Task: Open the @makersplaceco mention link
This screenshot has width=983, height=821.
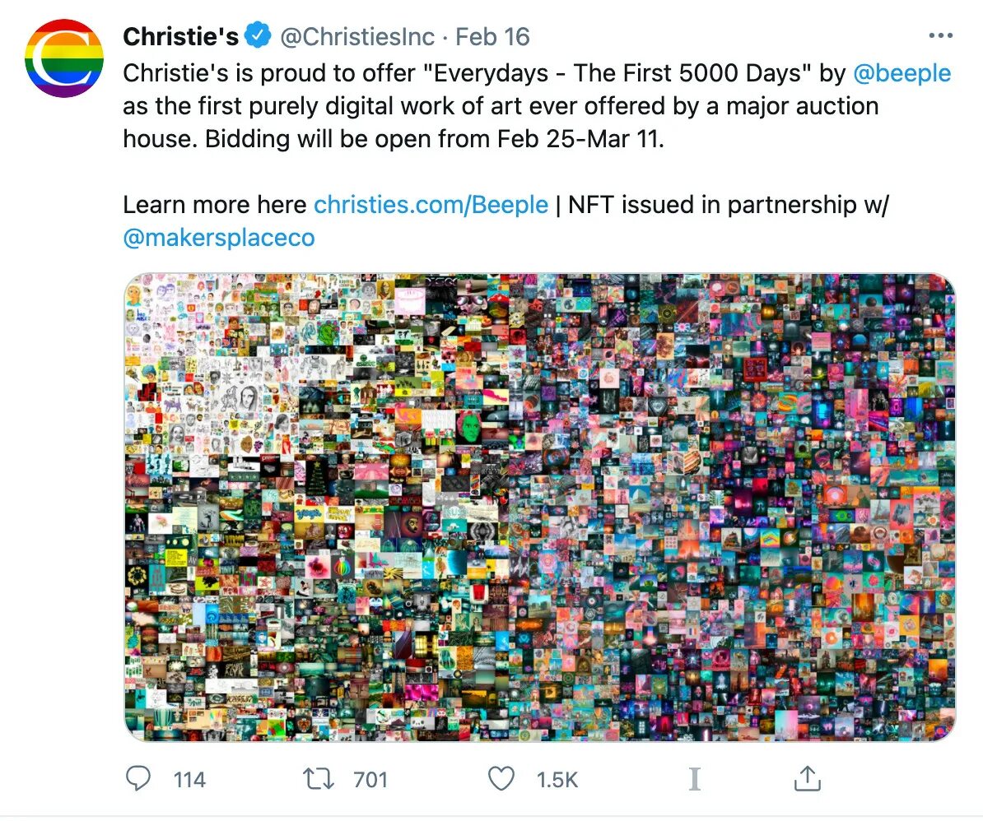Action: pos(219,238)
